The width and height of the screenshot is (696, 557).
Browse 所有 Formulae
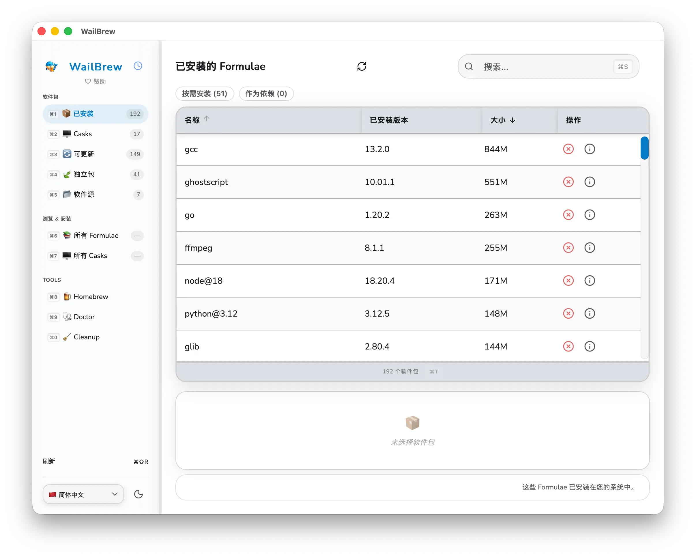point(95,236)
